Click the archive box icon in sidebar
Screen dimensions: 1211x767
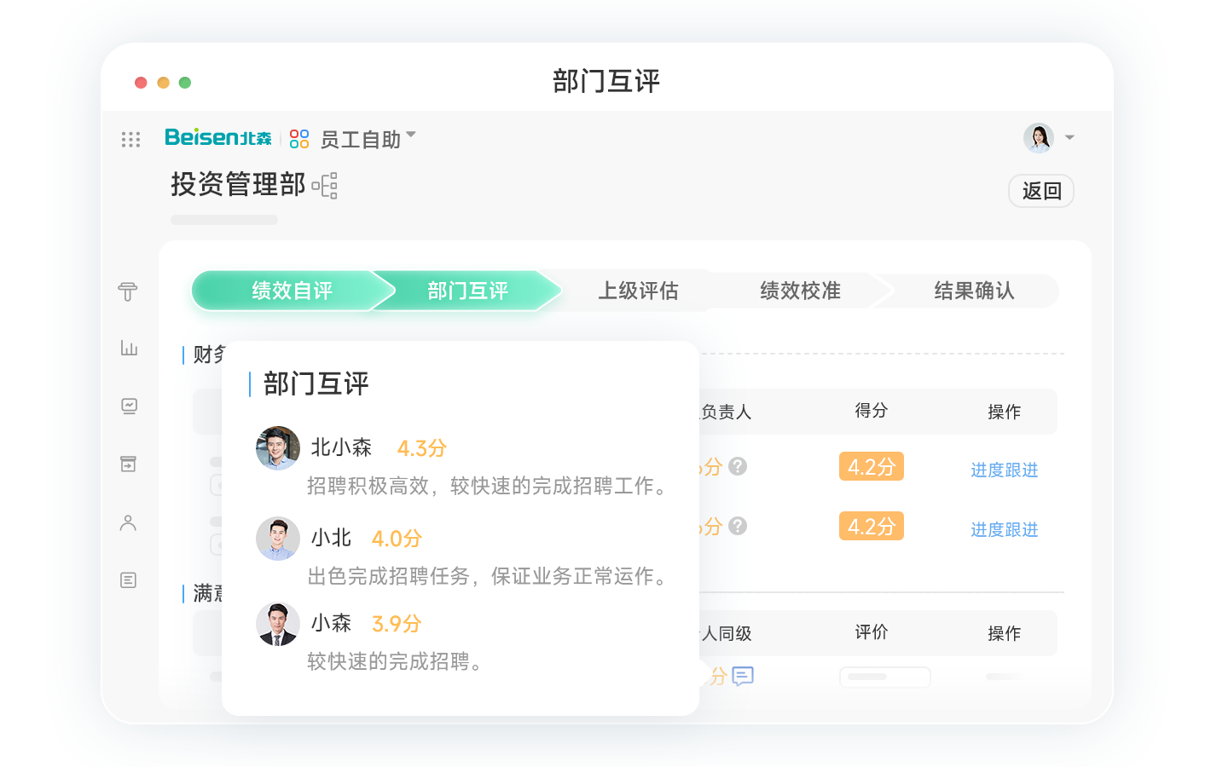(128, 464)
